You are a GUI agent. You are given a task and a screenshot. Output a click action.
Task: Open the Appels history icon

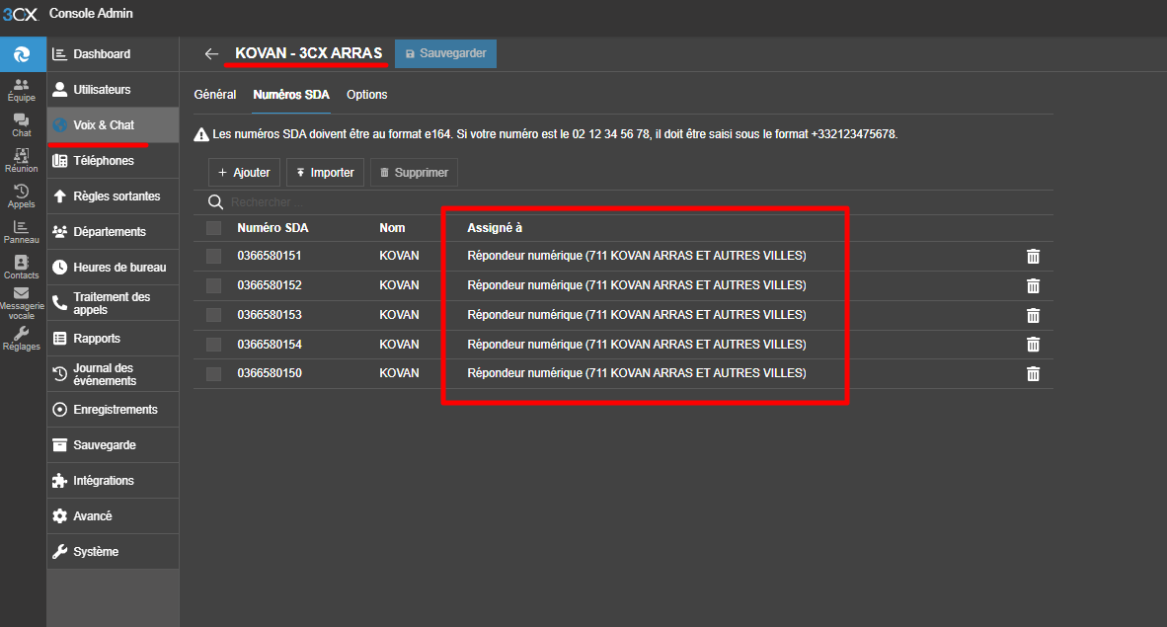pos(22,196)
